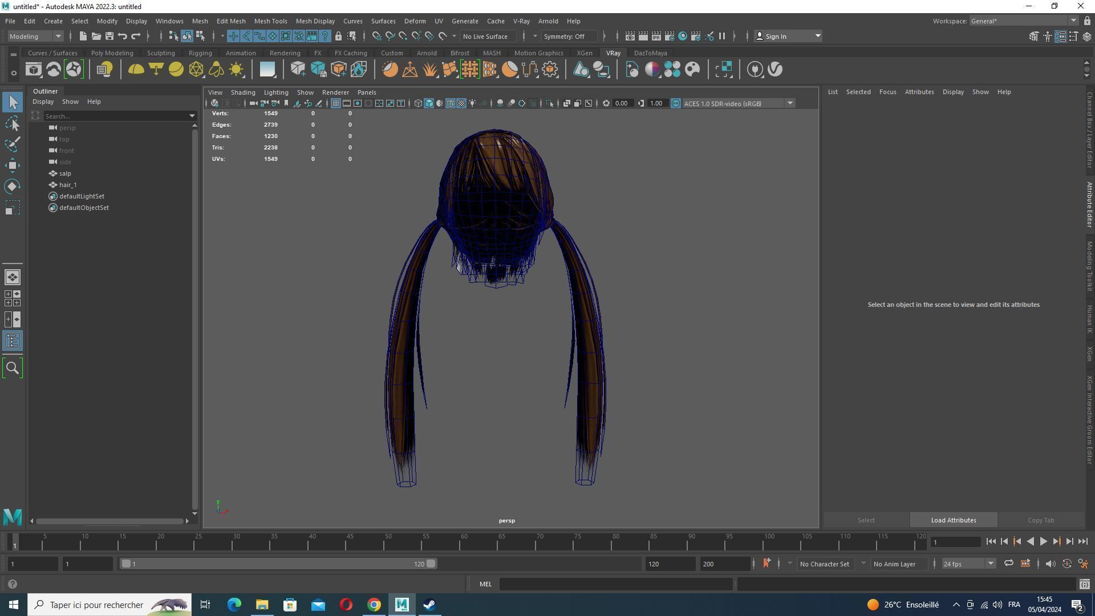Screen dimensions: 1095x616
Task: Go to start of playback range
Action: tap(991, 542)
